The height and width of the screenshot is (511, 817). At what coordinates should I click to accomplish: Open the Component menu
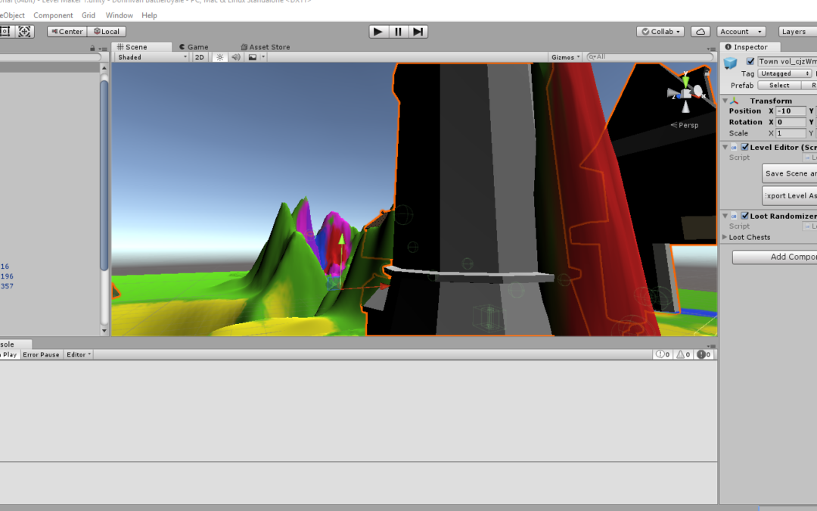[53, 16]
